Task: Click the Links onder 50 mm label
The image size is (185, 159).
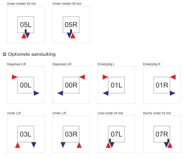Action: click(x=111, y=113)
